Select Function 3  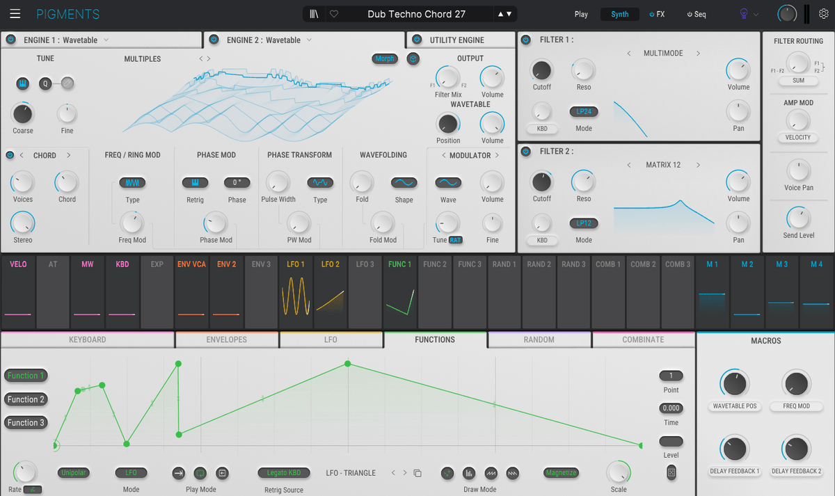(x=26, y=423)
